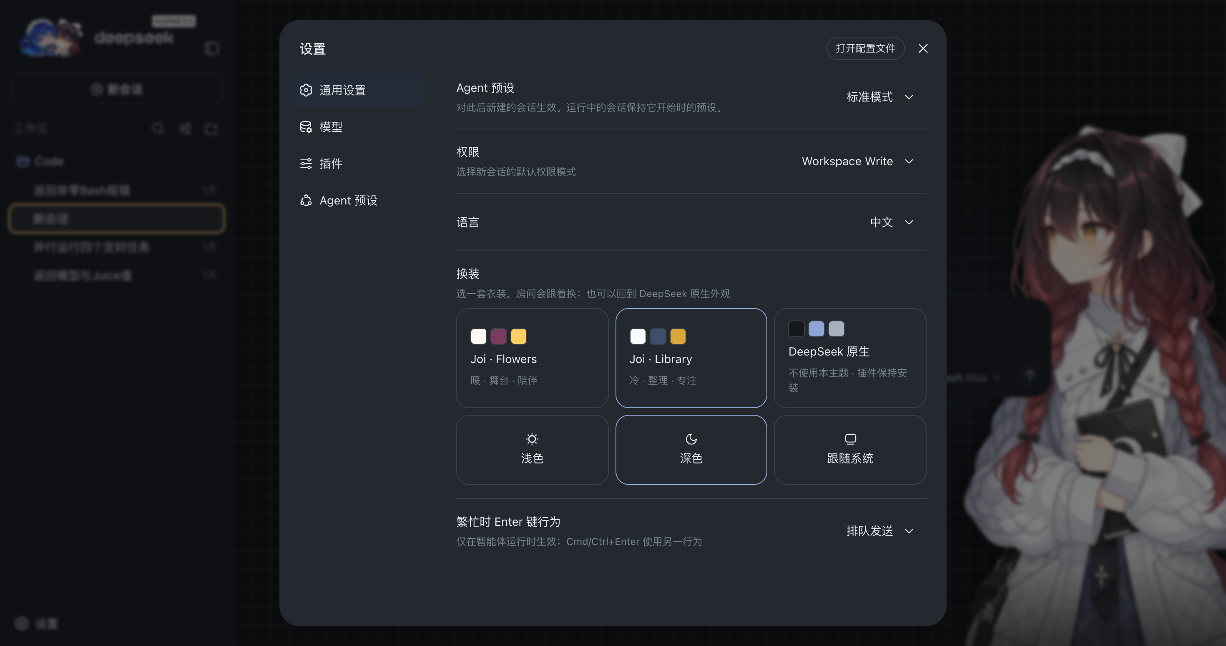Click the 权限 setting label
The height and width of the screenshot is (646, 1226).
468,152
